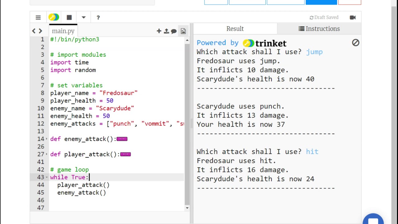Image resolution: width=398 pixels, height=224 pixels.
Task: Switch to the Result tab
Action: click(235, 29)
